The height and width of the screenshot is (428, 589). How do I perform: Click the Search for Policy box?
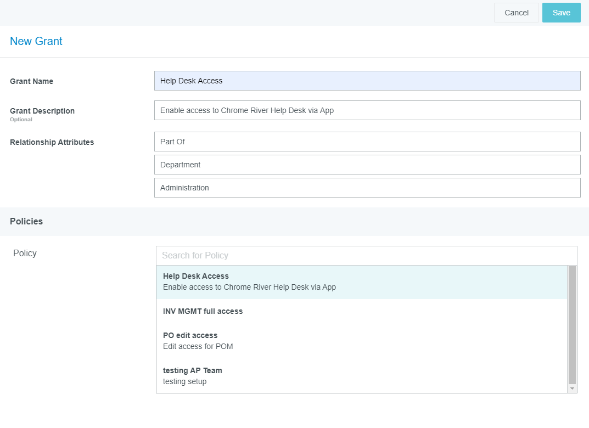coord(366,255)
